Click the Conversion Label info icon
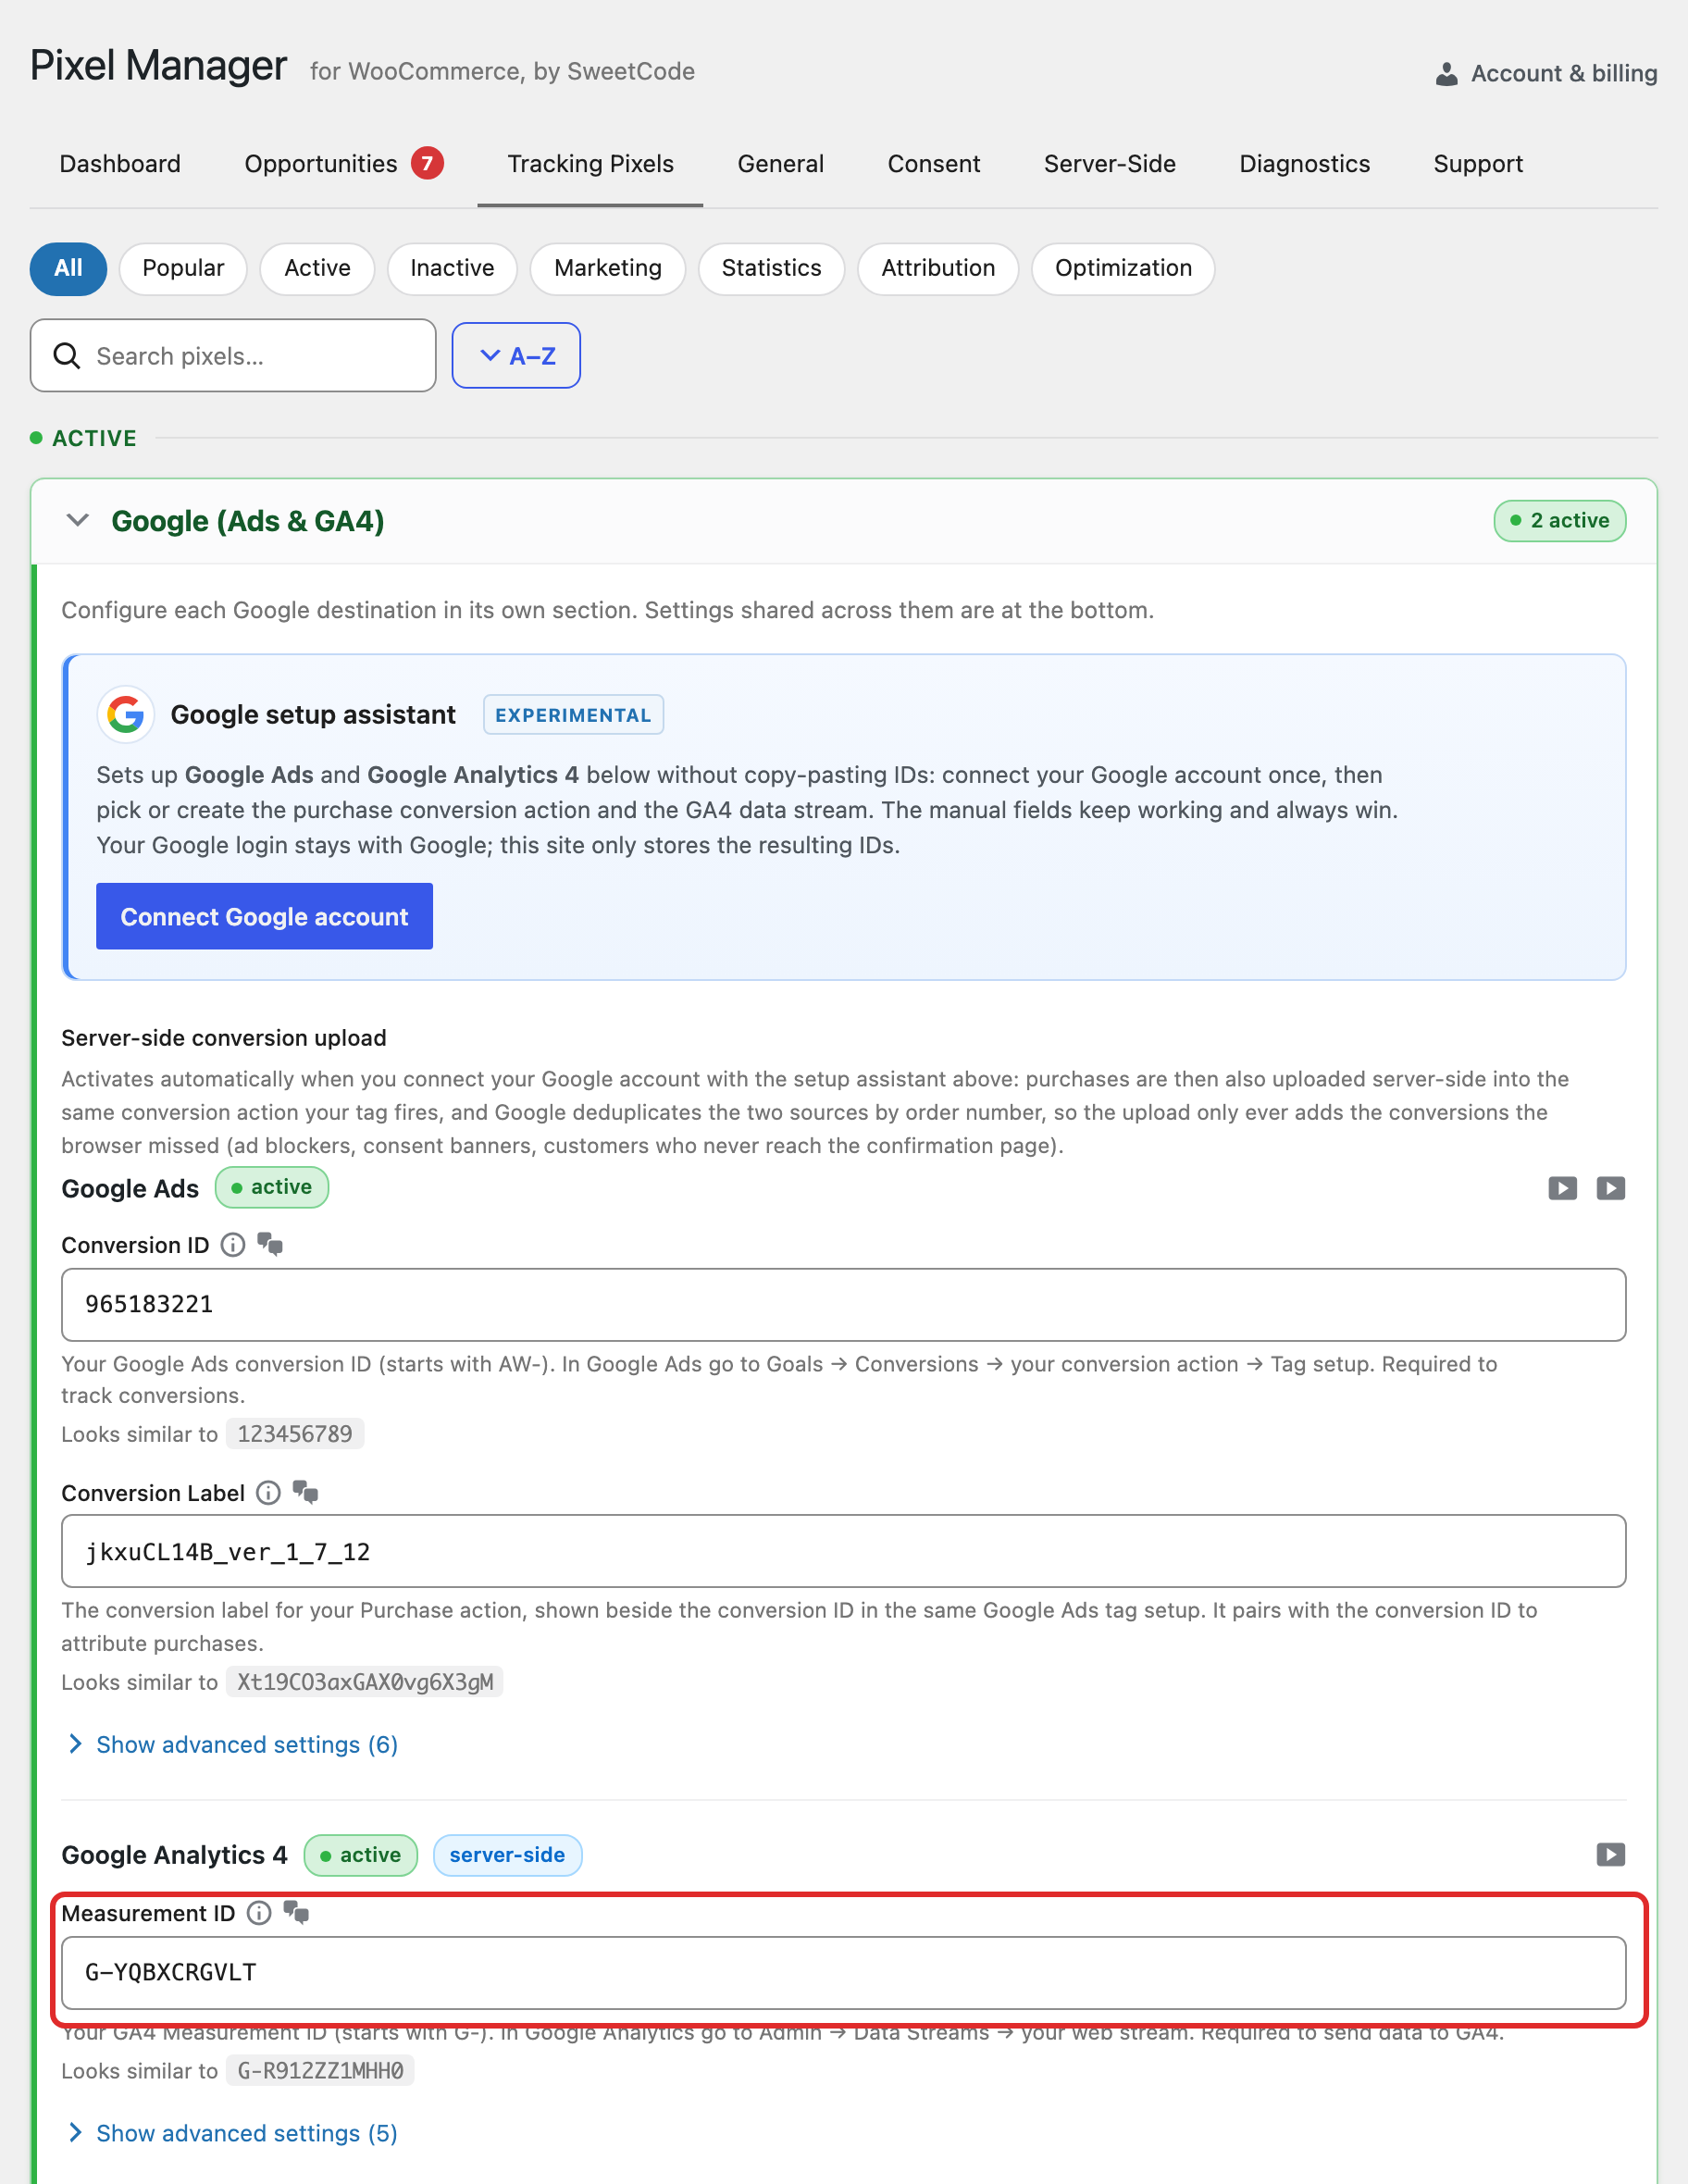 point(268,1493)
